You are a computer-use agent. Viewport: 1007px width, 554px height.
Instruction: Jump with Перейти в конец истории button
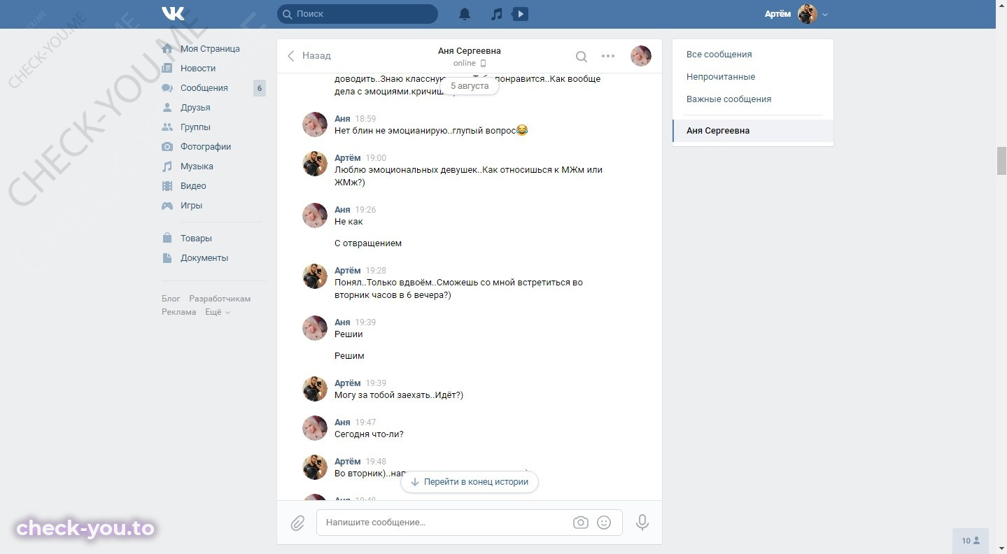pos(470,482)
